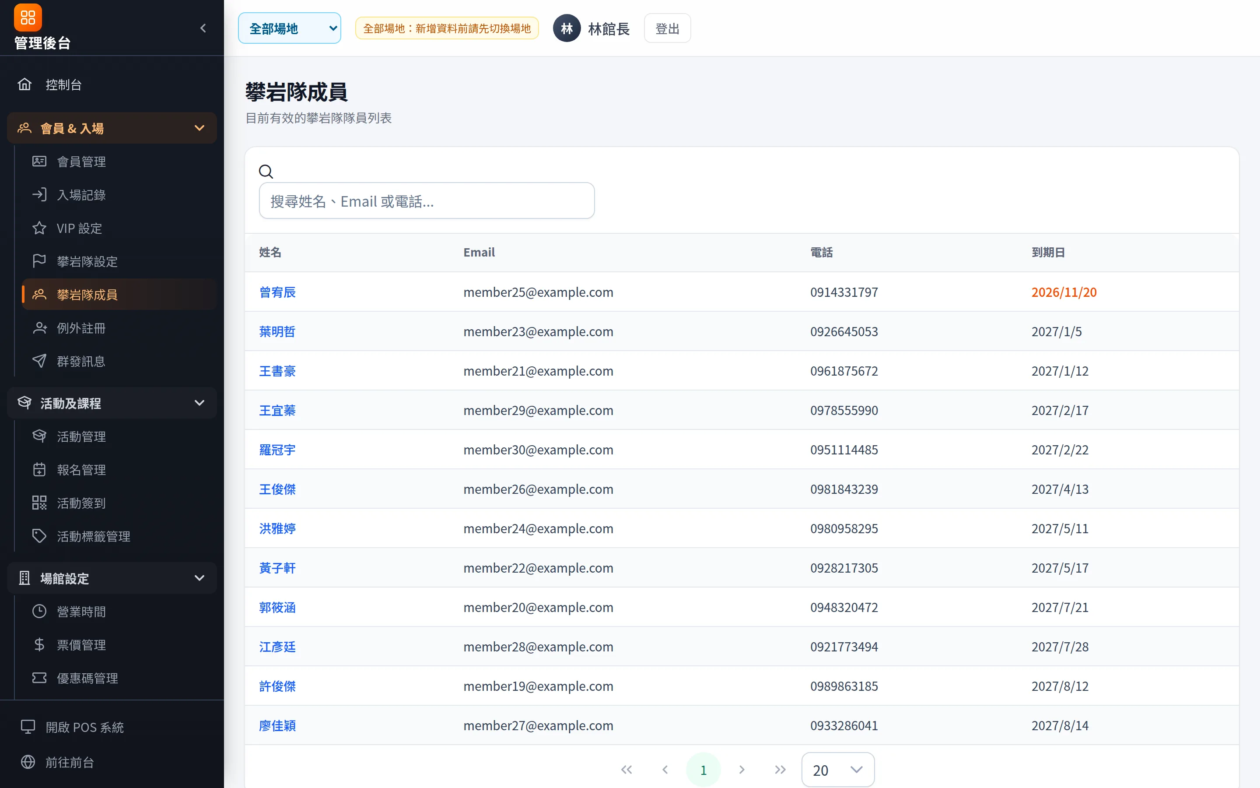Viewport: 1260px width, 788px height.
Task: Open 活動標籤管理 tag icon
Action: (x=39, y=536)
